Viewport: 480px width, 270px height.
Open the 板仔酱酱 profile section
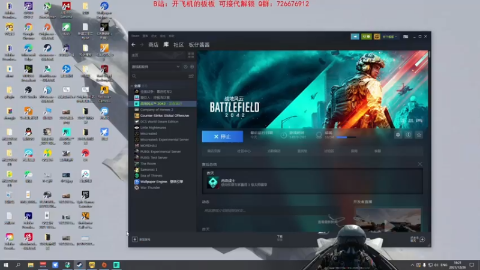[x=199, y=44]
